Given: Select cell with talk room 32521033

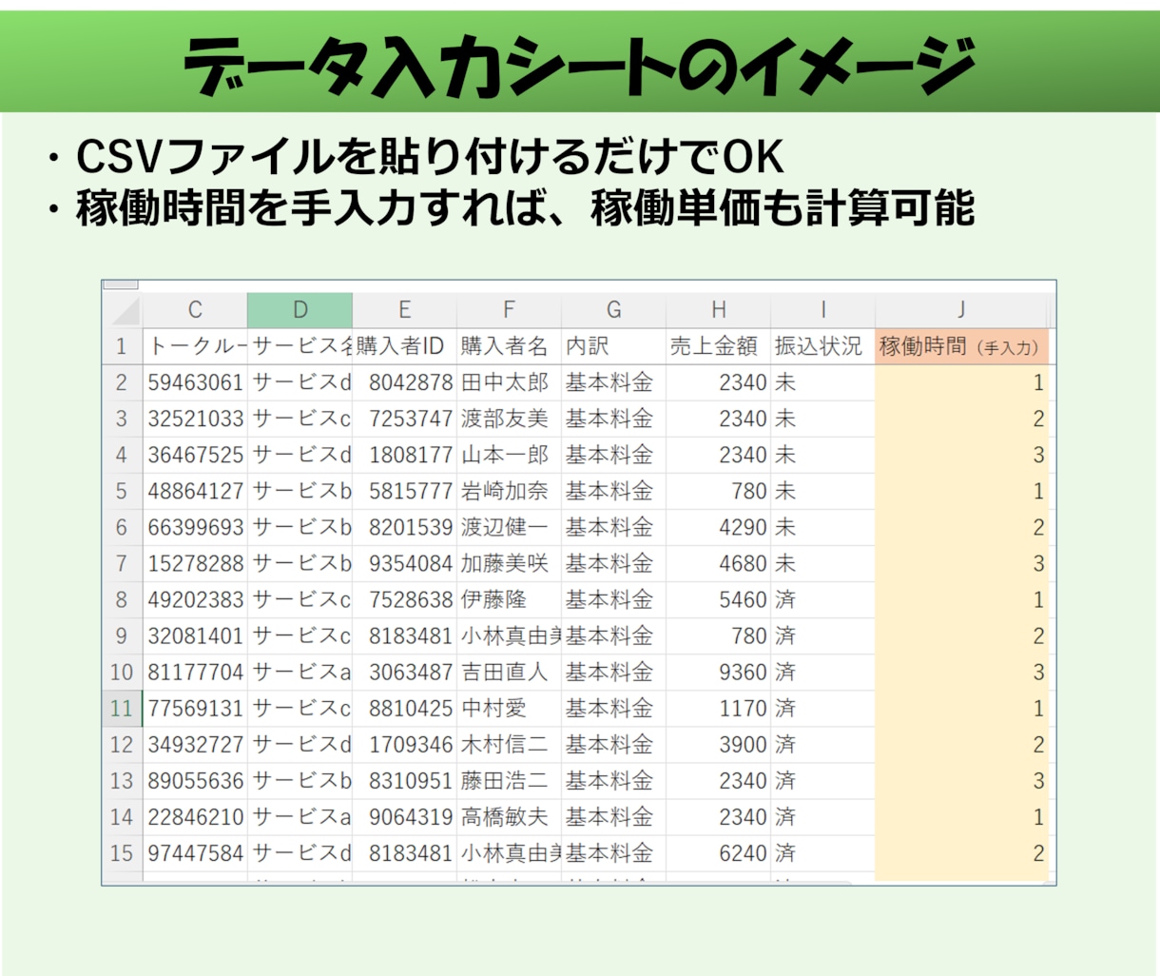Looking at the screenshot, I should click(x=195, y=419).
